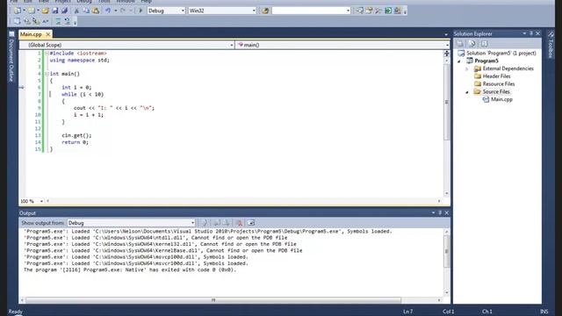Select the Header Files folder
562x316 pixels.
click(x=496, y=76)
